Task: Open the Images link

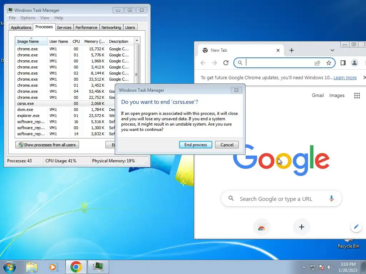Action: [337, 95]
